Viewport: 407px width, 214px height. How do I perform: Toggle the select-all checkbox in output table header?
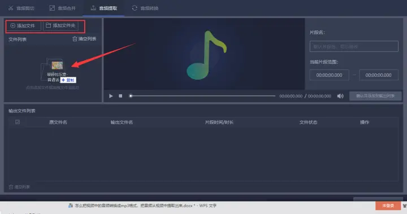(18, 122)
